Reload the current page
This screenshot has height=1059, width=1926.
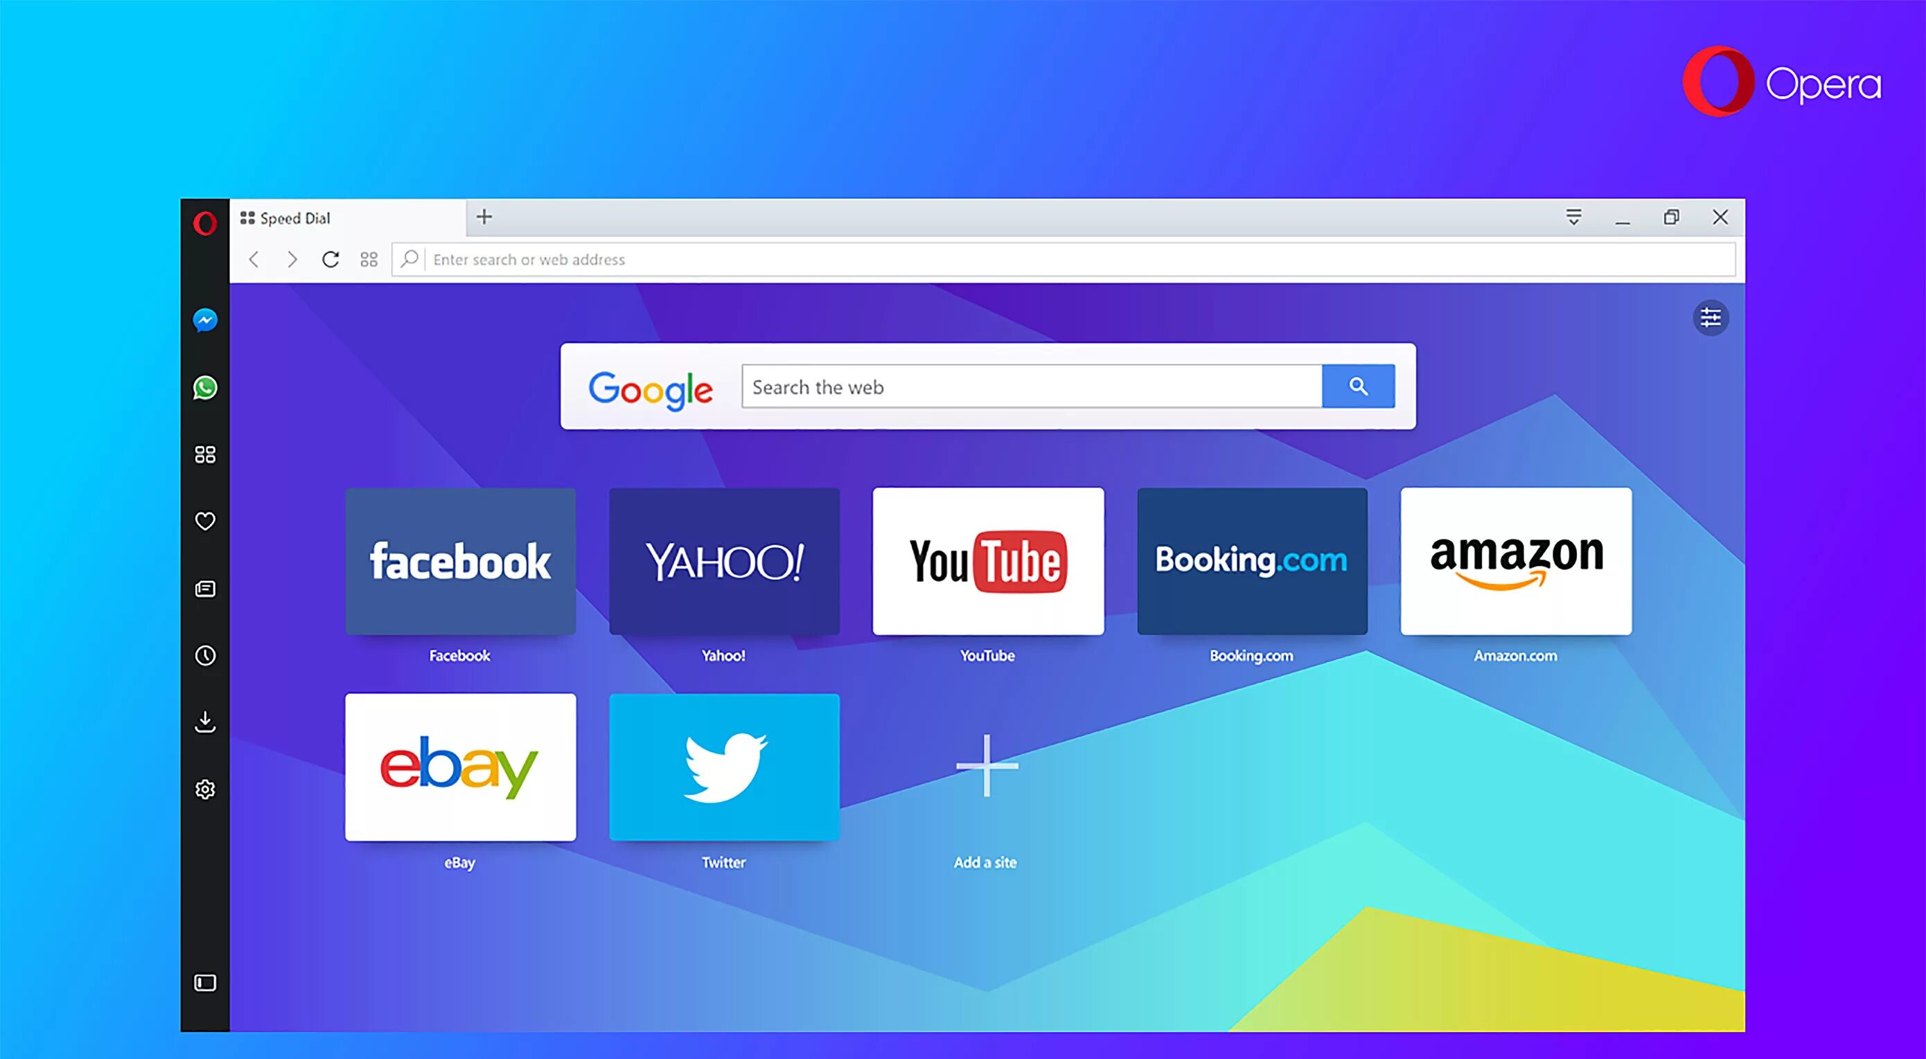331,258
